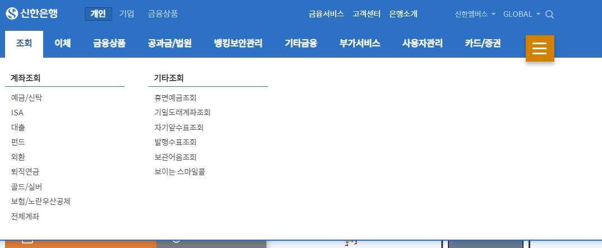Click the 기타조회 section heading
Image resolution: width=602 pixels, height=248 pixels.
169,78
